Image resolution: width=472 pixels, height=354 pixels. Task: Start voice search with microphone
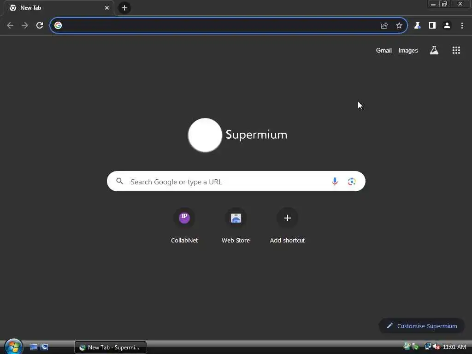(x=335, y=181)
